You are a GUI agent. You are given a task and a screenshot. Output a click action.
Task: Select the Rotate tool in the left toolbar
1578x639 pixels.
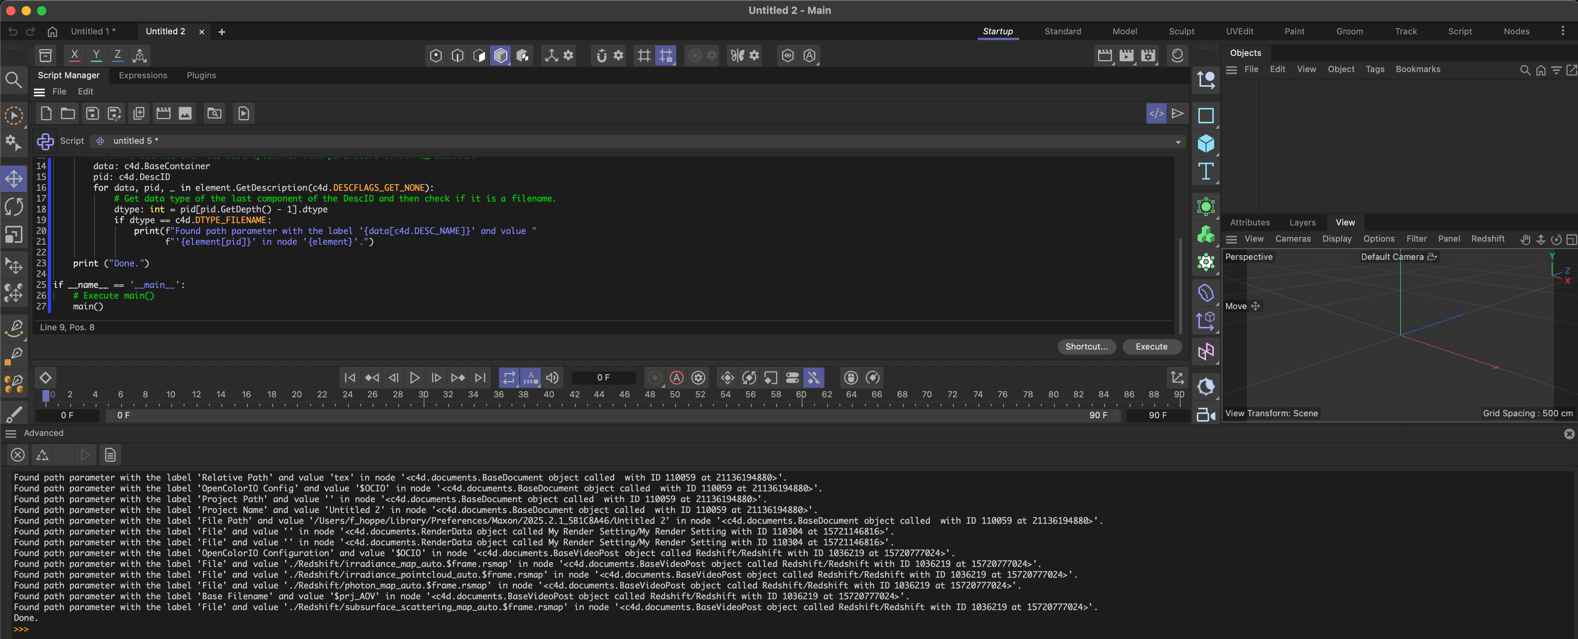tap(14, 206)
